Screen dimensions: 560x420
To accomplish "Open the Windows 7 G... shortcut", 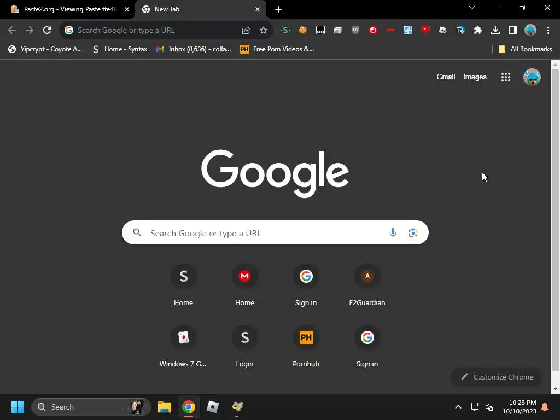I will [x=183, y=347].
